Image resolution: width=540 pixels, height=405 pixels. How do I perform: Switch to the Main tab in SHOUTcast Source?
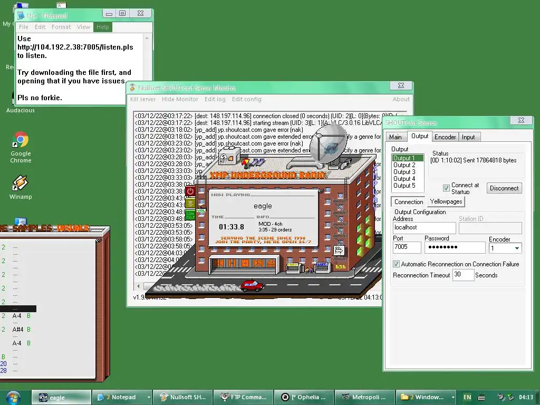coord(396,137)
